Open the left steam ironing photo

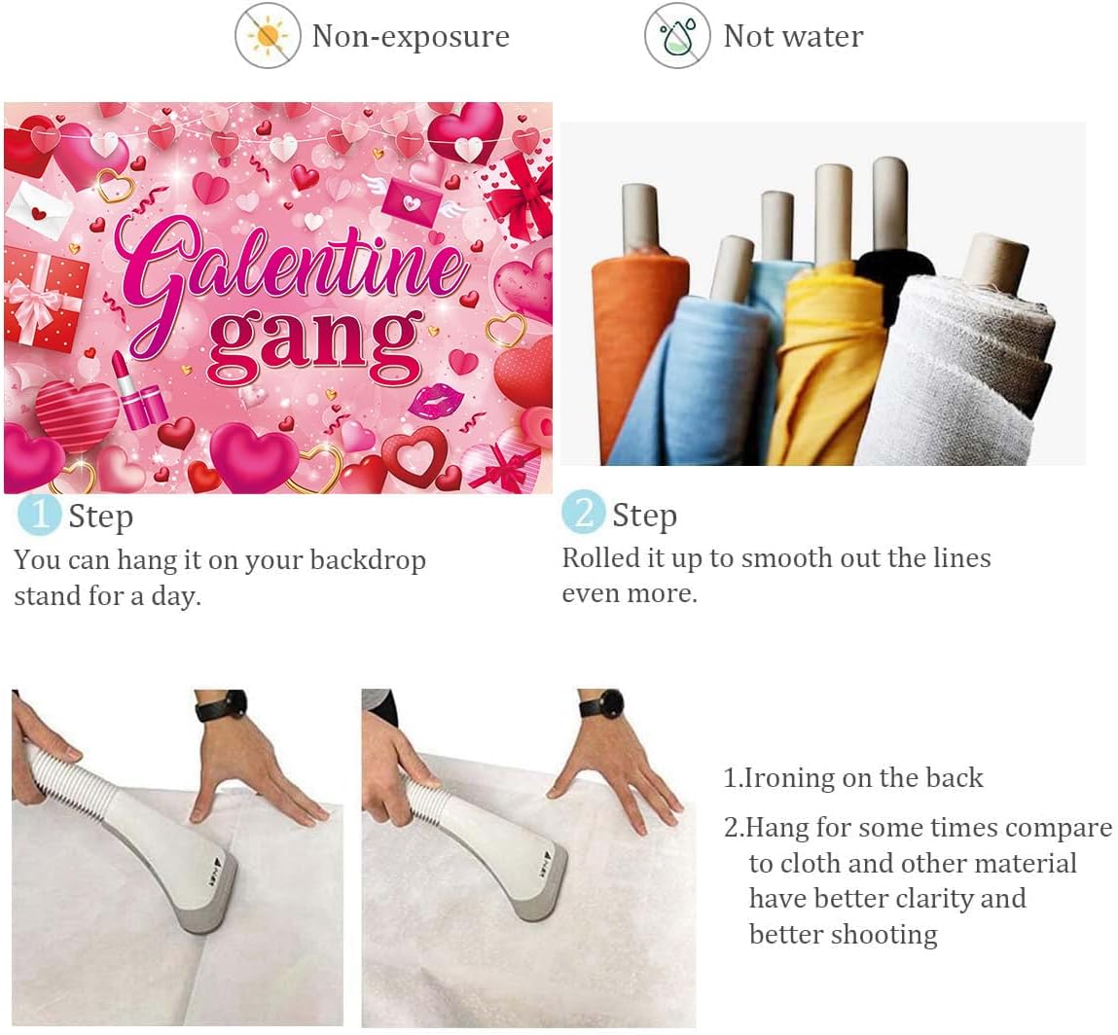point(177,858)
